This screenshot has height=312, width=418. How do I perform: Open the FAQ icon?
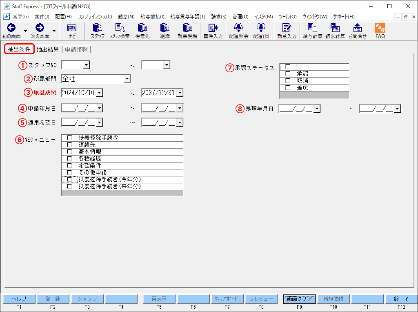click(x=380, y=31)
